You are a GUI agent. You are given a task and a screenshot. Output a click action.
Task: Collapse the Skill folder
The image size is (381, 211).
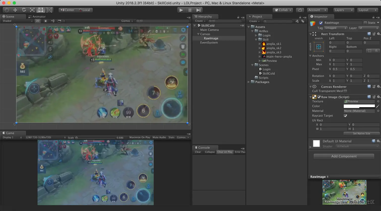pyautogui.click(x=256, y=40)
